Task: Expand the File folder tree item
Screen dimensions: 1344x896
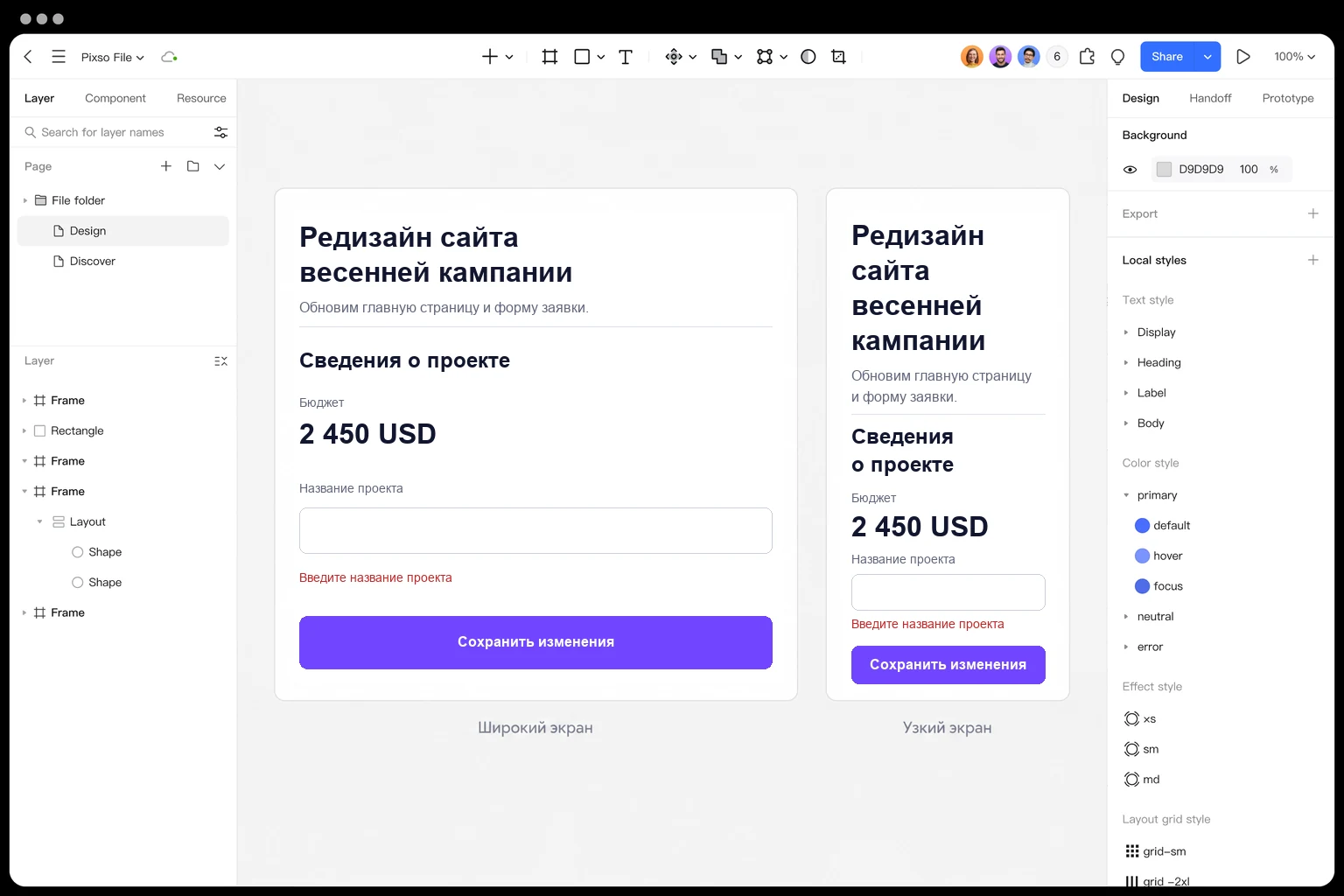Action: tap(24, 200)
